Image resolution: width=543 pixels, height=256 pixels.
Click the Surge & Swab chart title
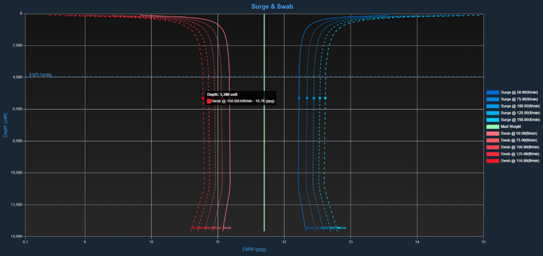[x=271, y=6]
